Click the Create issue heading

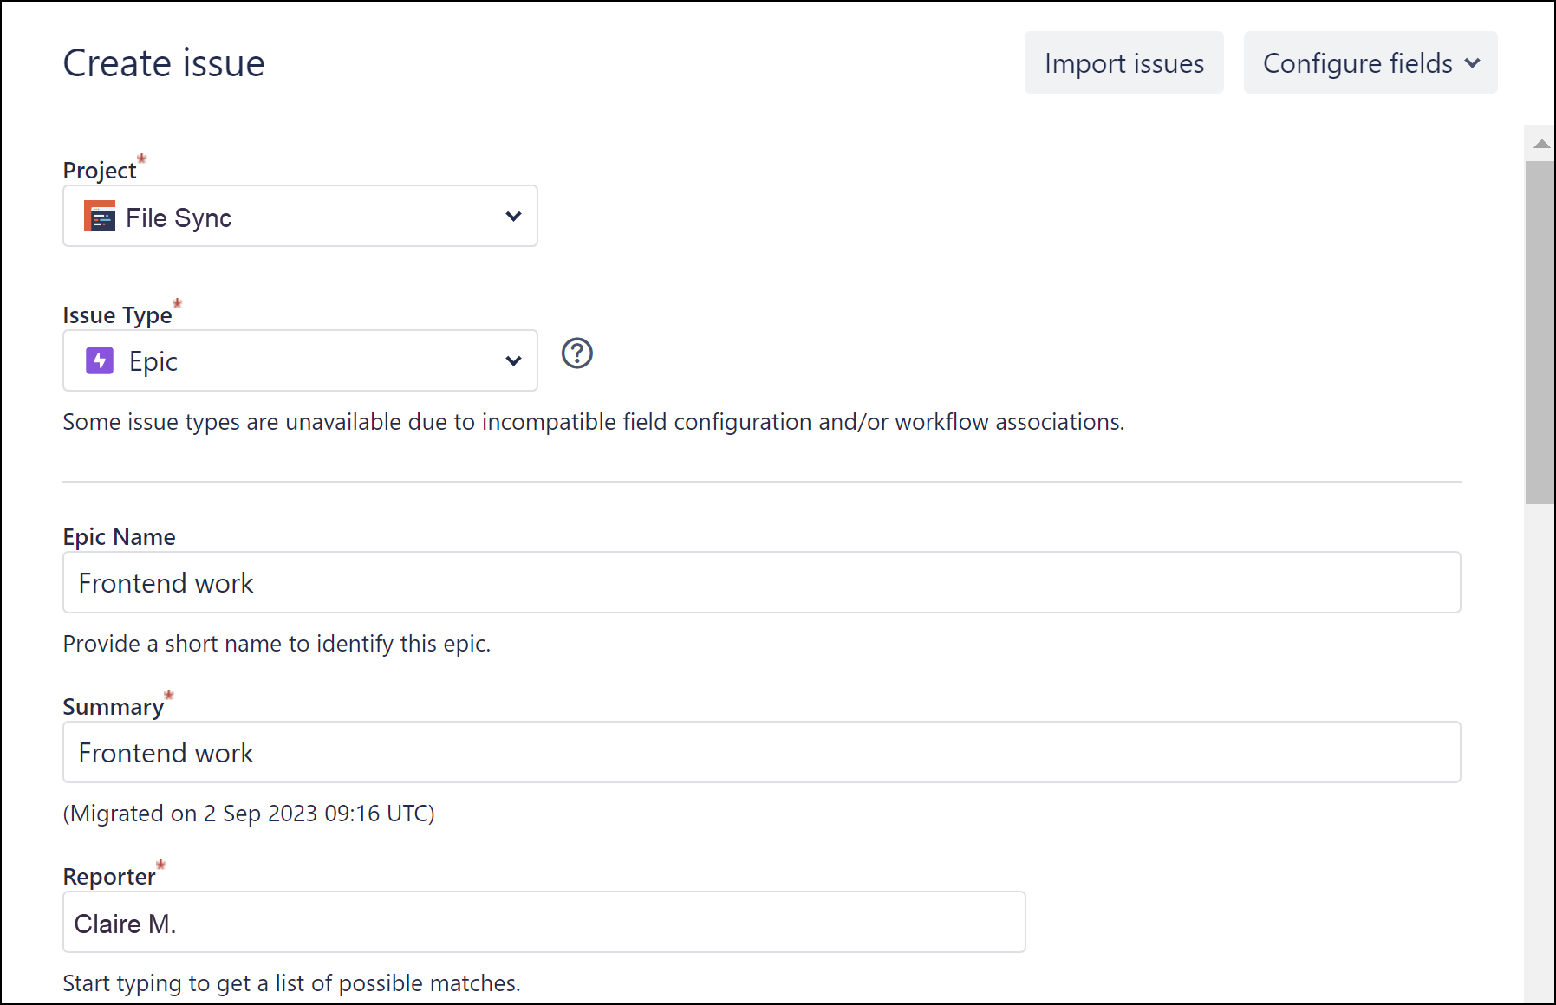click(163, 62)
